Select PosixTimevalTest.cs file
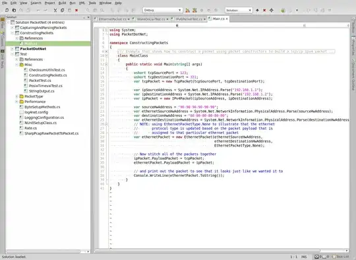The height and width of the screenshot is (260, 356). (x=45, y=86)
